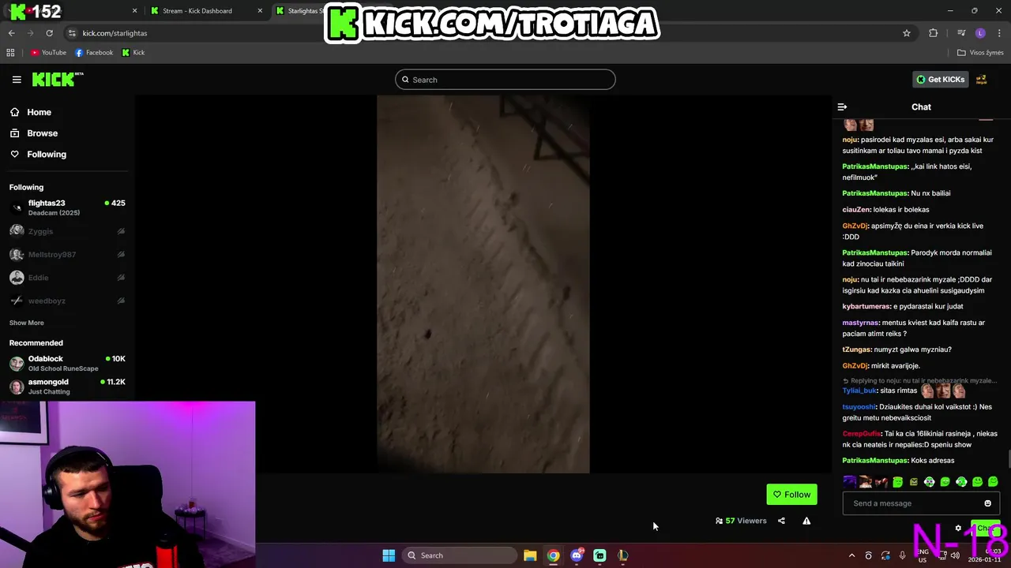Image resolution: width=1011 pixels, height=568 pixels.
Task: Reload the browser page
Action: (49, 33)
